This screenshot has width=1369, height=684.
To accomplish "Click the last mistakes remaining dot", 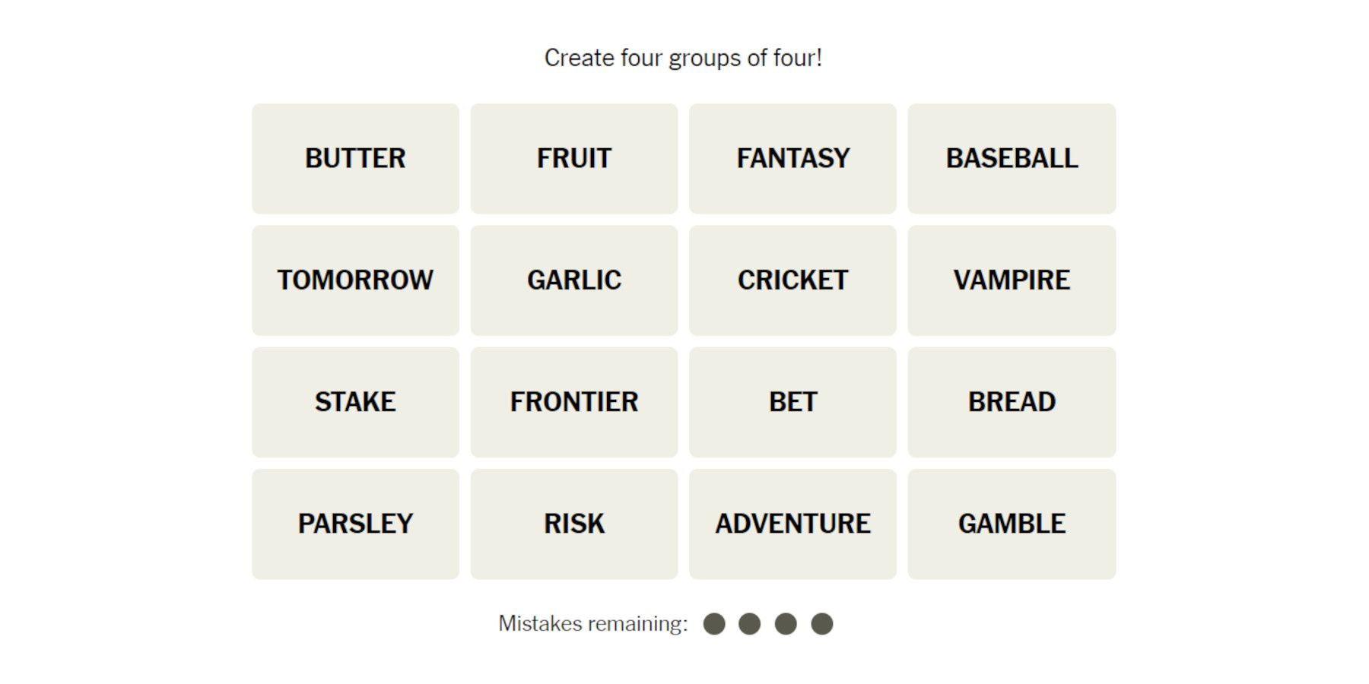I will pyautogui.click(x=822, y=624).
